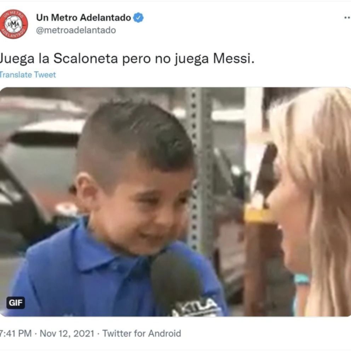The width and height of the screenshot is (351, 351).
Task: Click the Translate Tweet link
Action: click(28, 75)
